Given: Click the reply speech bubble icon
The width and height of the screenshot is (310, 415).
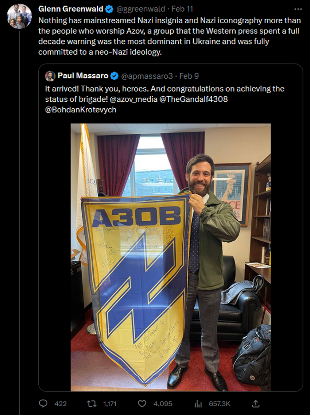Looking at the screenshot, I should pyautogui.click(x=43, y=403).
